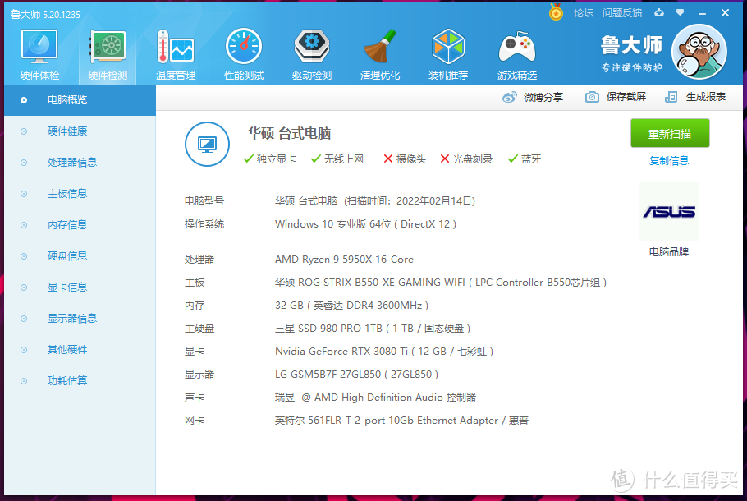Click 摄像头 cross status
This screenshot has width=747, height=501.
[405, 159]
